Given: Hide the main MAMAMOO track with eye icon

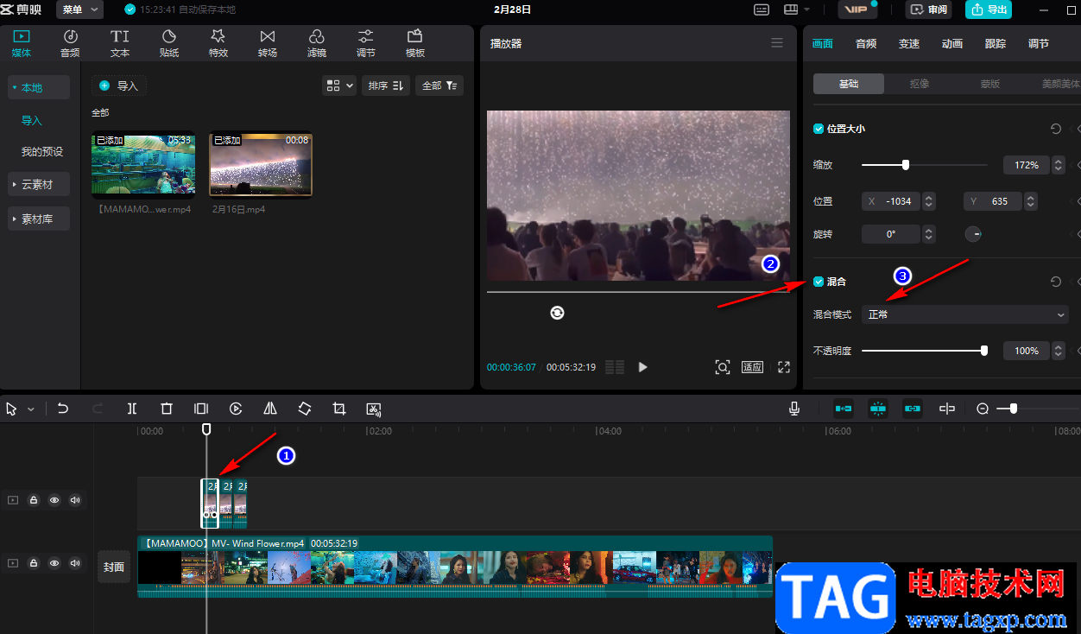Looking at the screenshot, I should point(54,563).
